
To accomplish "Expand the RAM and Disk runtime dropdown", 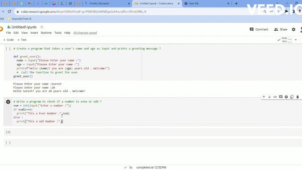I will click(x=296, y=40).
